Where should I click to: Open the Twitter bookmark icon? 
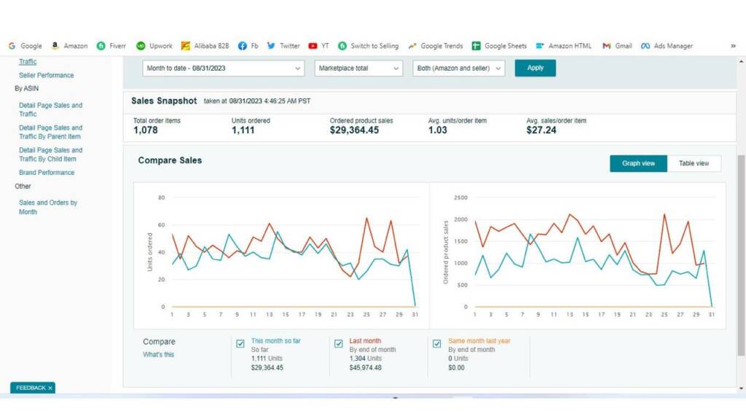(272, 46)
